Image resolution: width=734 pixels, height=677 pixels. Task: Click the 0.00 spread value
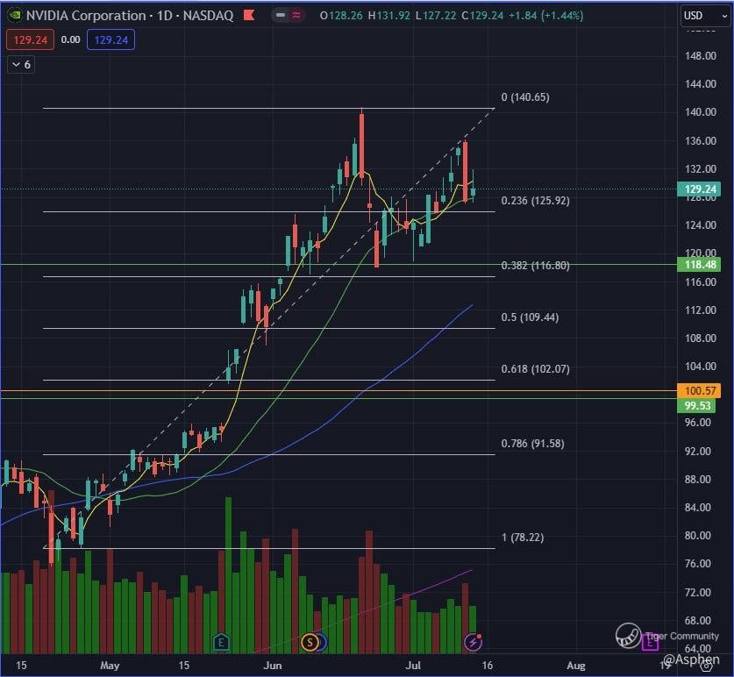coord(71,39)
